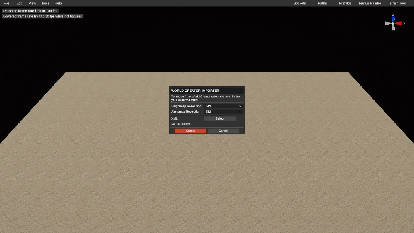Click the XML label
Screen dimensions: 414x233
click(174, 118)
